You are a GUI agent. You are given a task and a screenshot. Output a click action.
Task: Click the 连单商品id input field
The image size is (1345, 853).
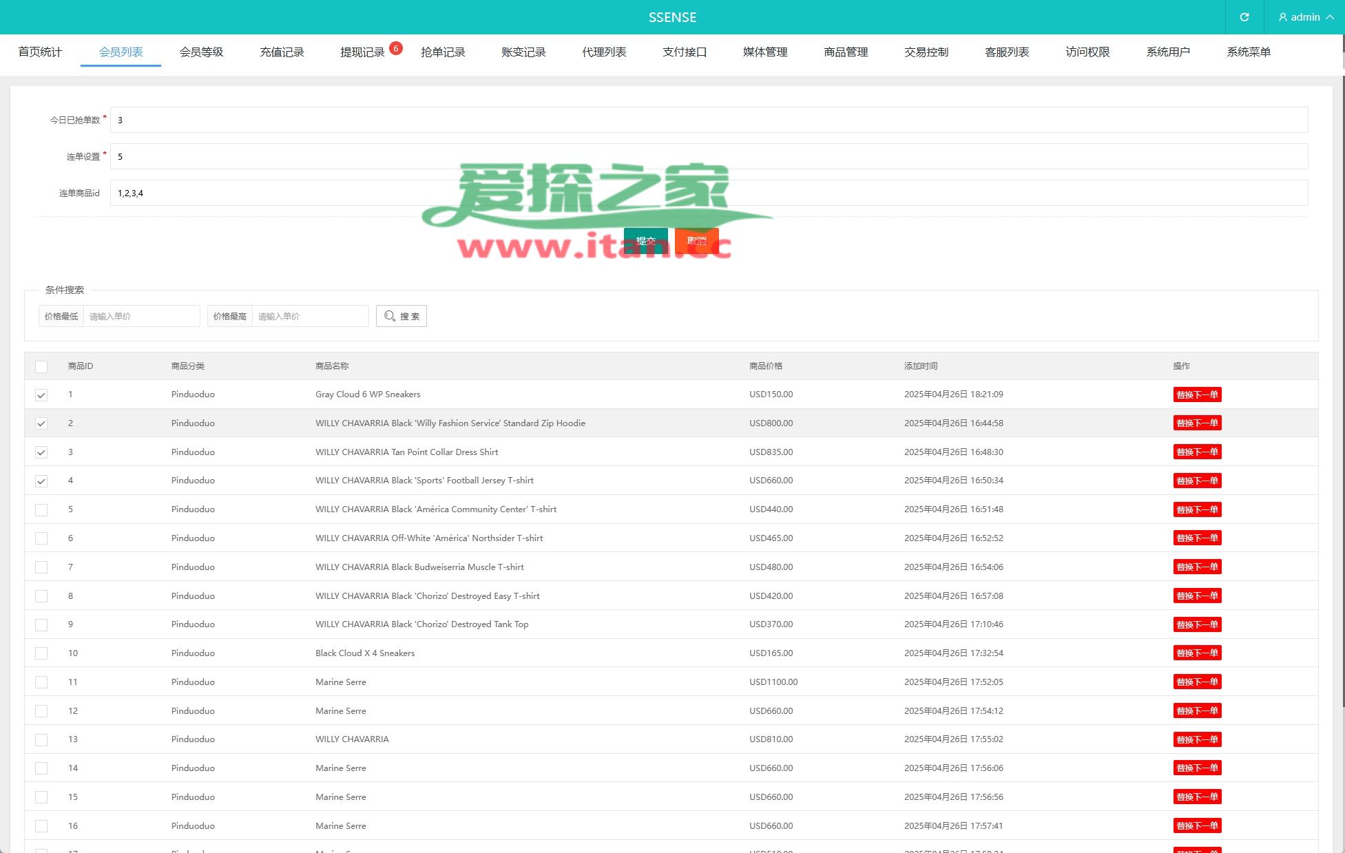[709, 193]
